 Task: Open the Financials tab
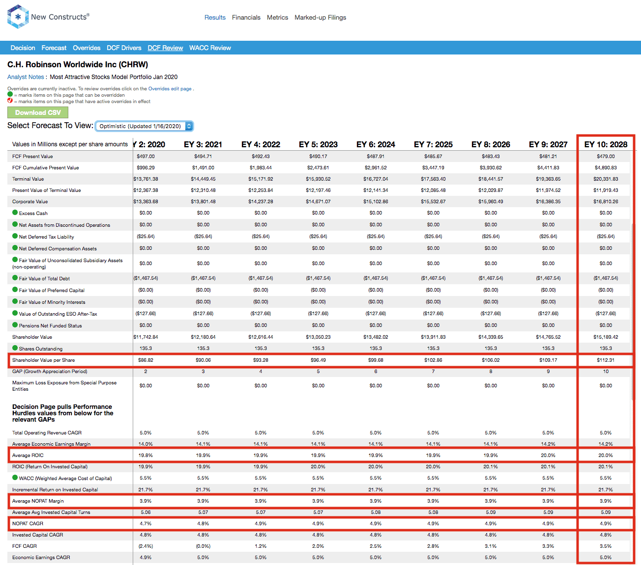pyautogui.click(x=246, y=17)
